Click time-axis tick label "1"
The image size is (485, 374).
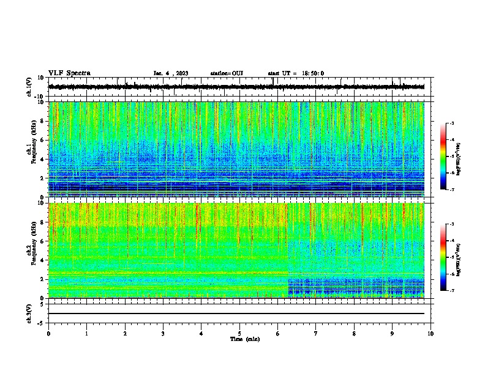point(86,334)
